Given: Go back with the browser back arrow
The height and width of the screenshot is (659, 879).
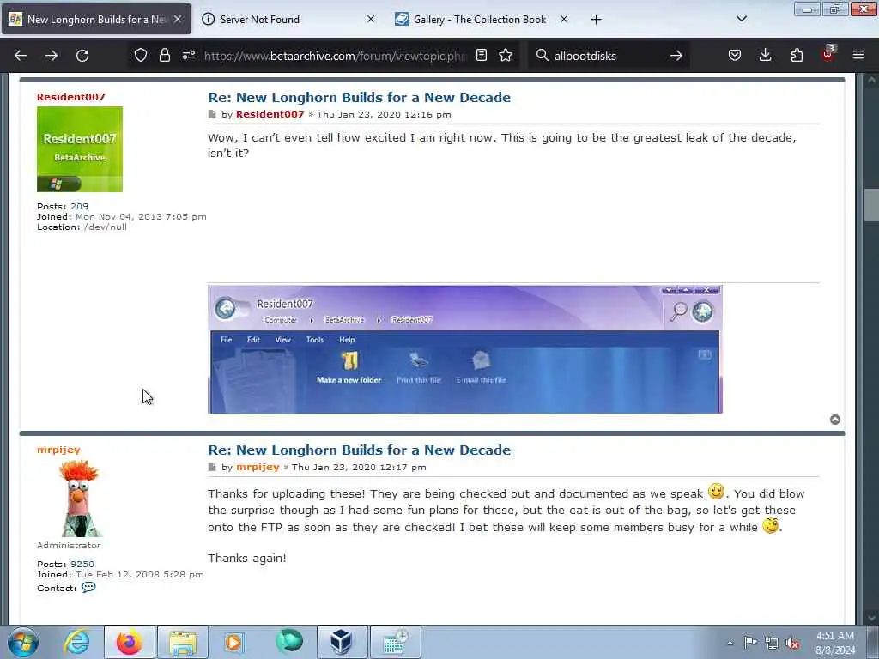Looking at the screenshot, I should coord(21,56).
